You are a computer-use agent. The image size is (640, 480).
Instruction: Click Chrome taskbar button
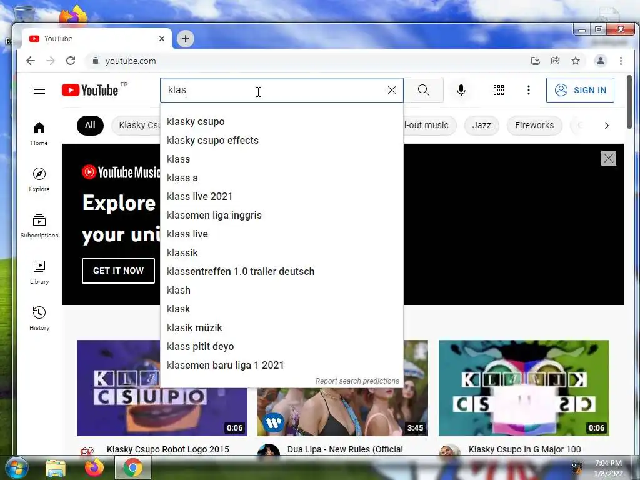(133, 467)
